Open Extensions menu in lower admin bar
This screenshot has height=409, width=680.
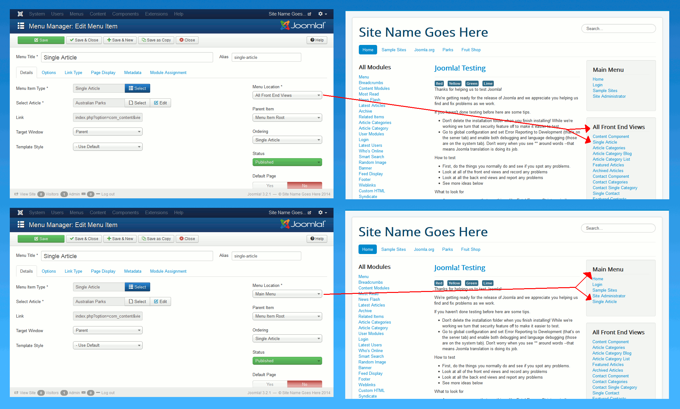click(x=156, y=213)
